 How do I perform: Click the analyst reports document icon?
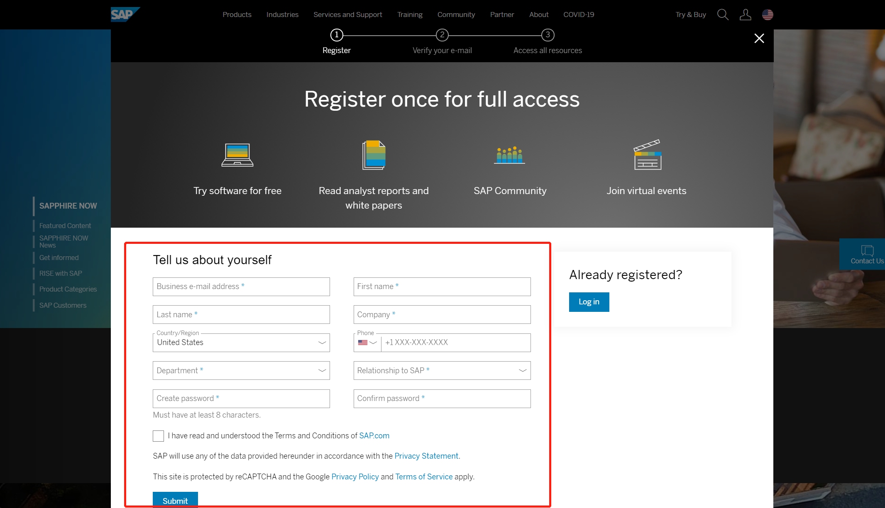click(374, 155)
